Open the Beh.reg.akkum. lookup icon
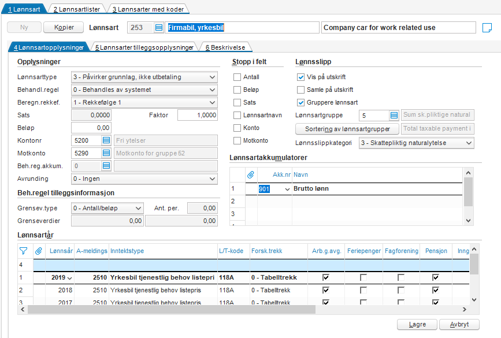This screenshot has height=338, width=501. (106, 166)
